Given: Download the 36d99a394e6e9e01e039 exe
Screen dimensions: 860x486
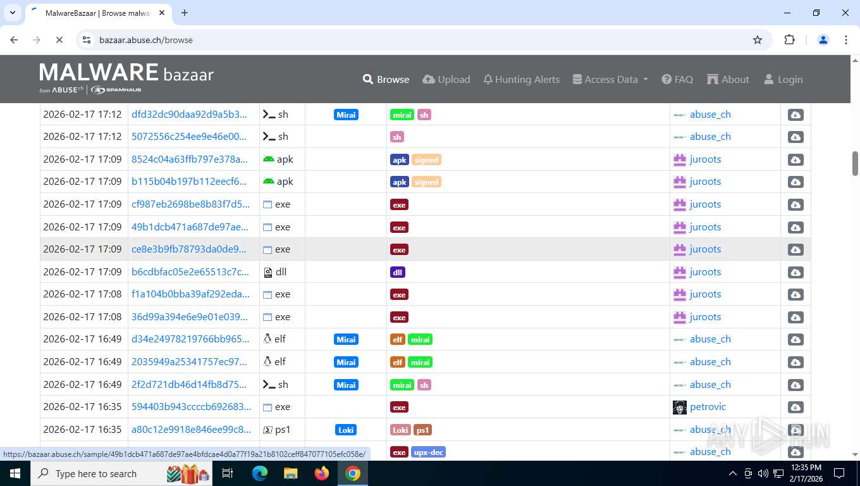Looking at the screenshot, I should [x=795, y=317].
